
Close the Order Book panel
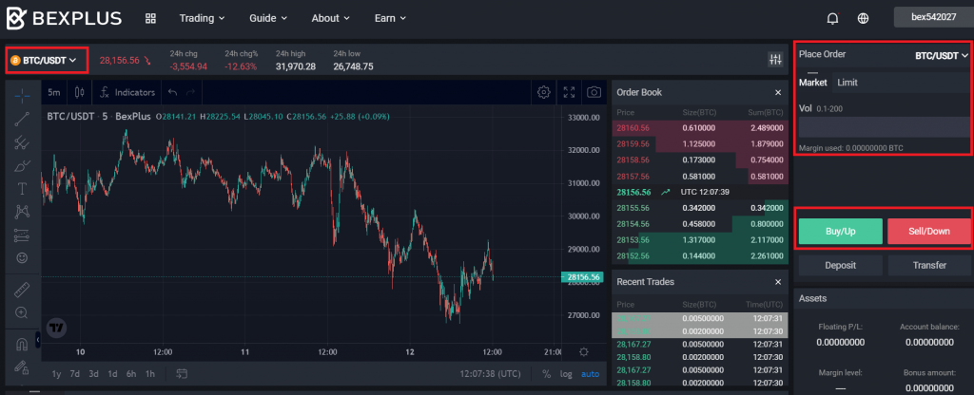pyautogui.click(x=778, y=92)
